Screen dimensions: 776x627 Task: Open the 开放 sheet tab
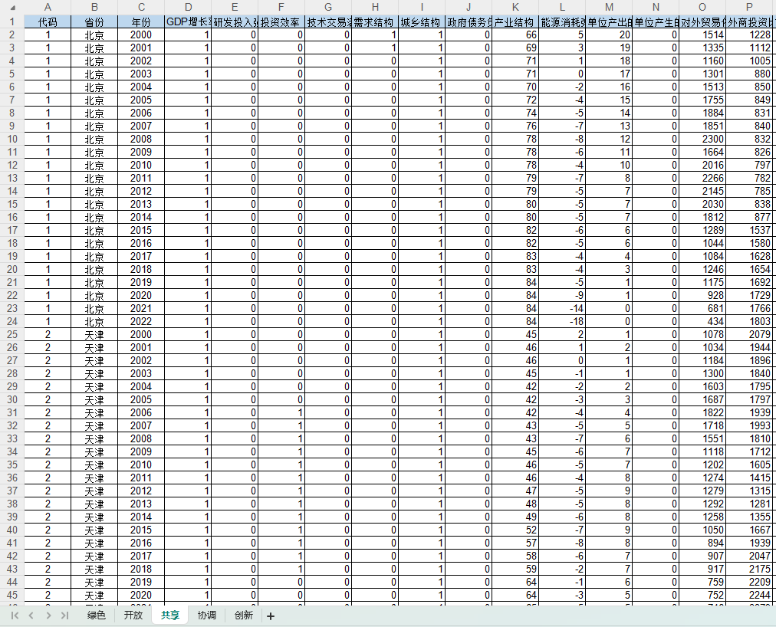pyautogui.click(x=133, y=615)
